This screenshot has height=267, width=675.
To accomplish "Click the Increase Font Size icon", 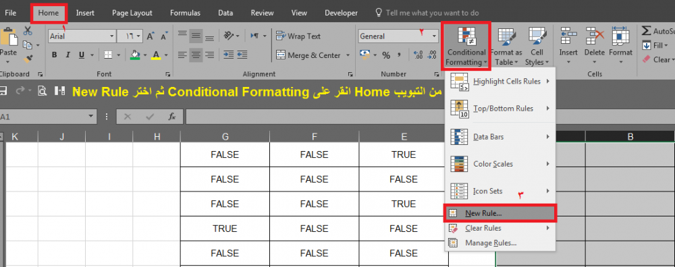I will tap(151, 36).
